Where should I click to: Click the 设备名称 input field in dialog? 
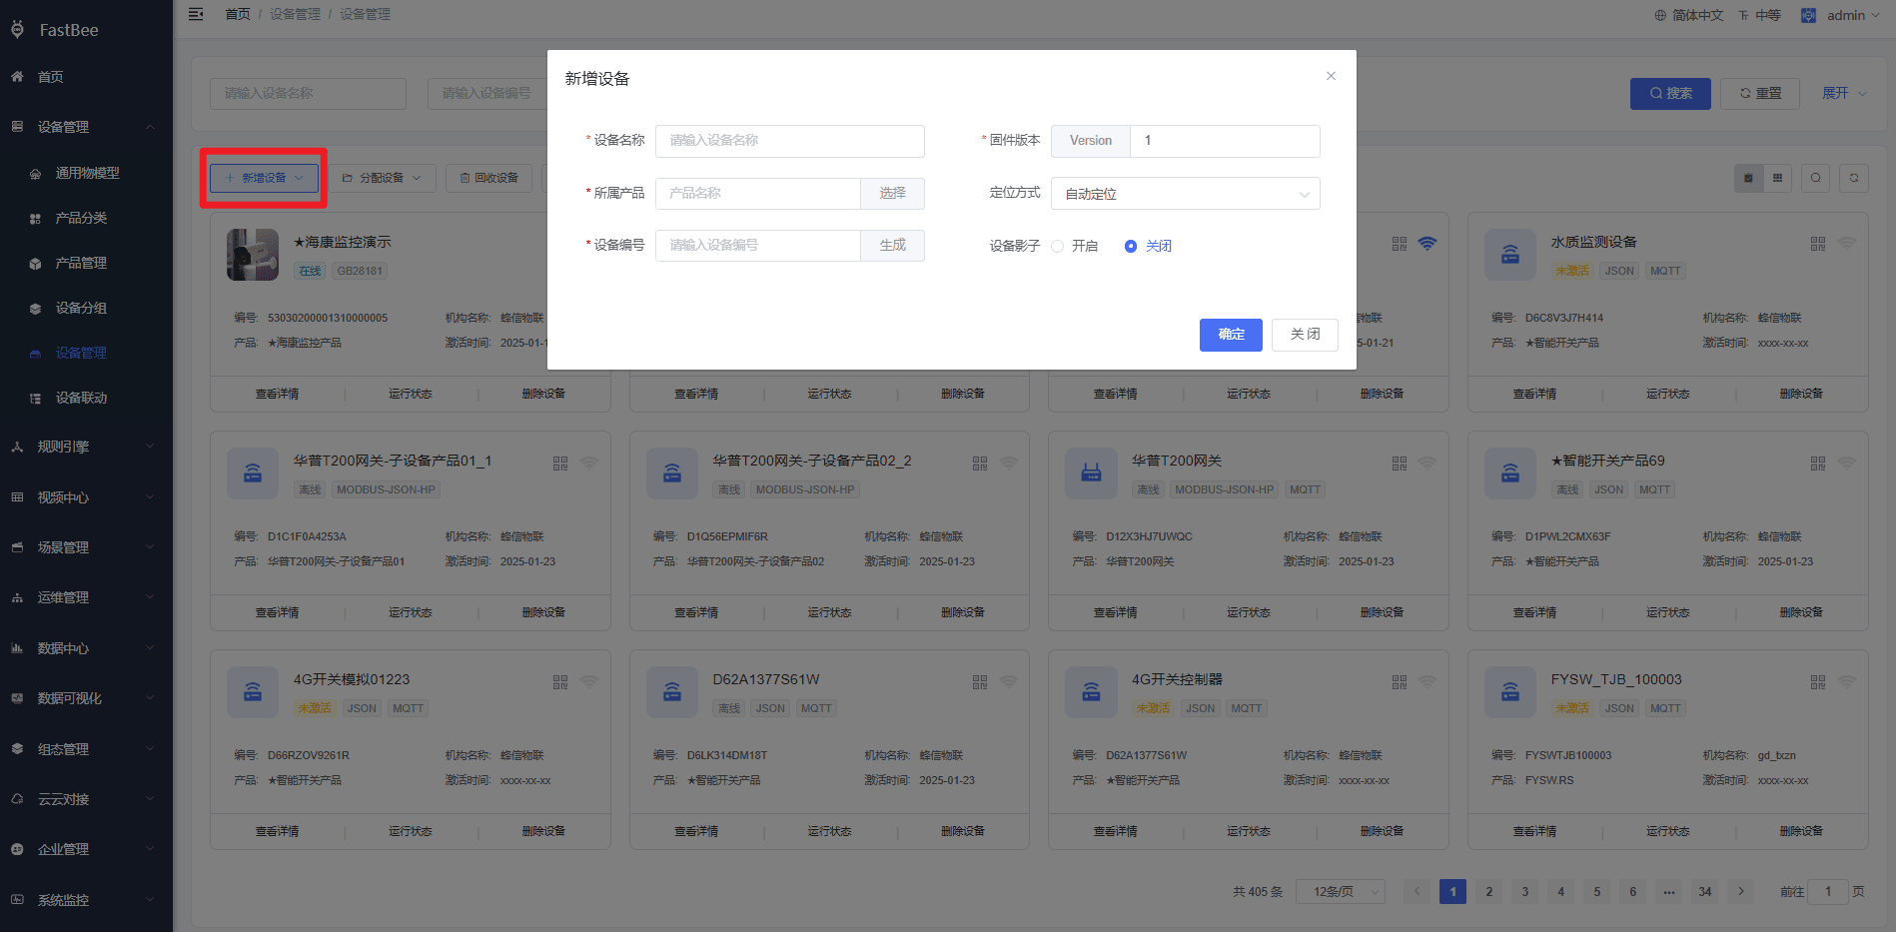[790, 141]
